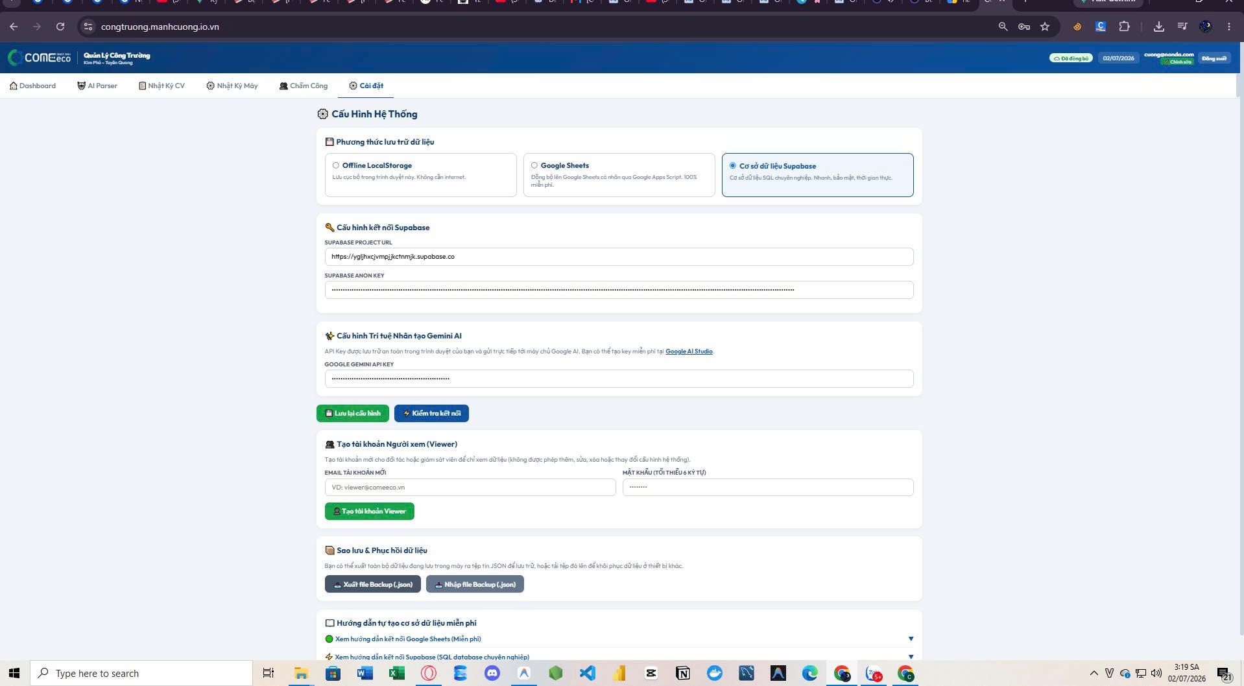The height and width of the screenshot is (686, 1244).
Task: Open Visual Studio Code from taskbar
Action: (x=587, y=673)
